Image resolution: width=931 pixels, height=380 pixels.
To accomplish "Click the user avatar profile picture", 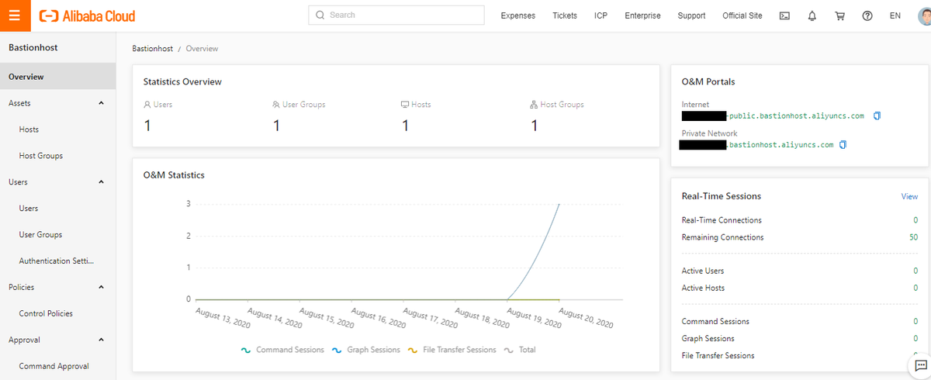I will tap(923, 15).
